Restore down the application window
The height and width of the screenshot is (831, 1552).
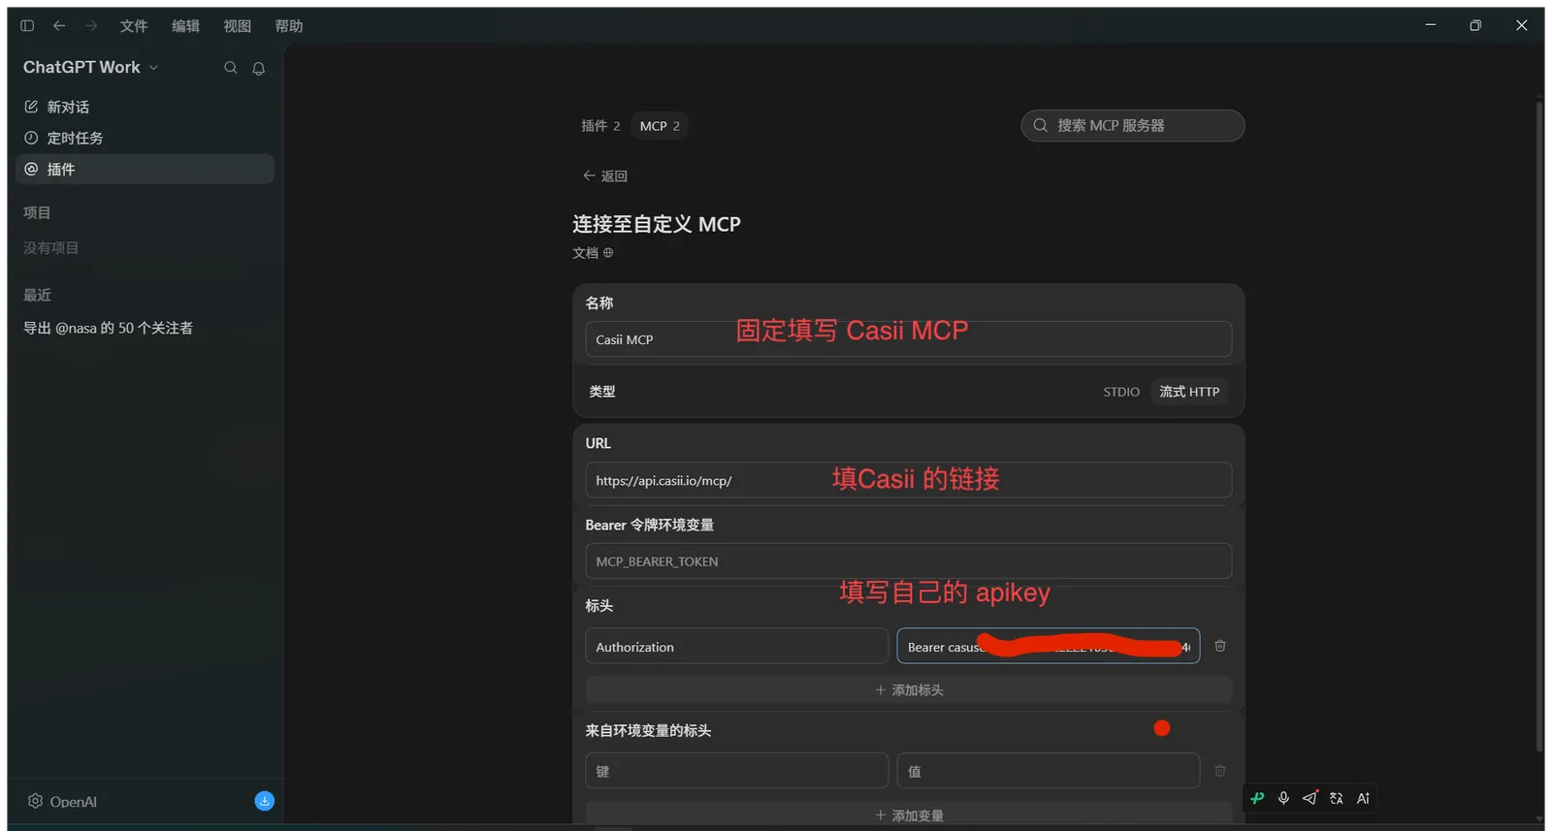point(1475,25)
